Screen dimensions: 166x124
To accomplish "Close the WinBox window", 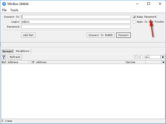I will click(160, 4).
